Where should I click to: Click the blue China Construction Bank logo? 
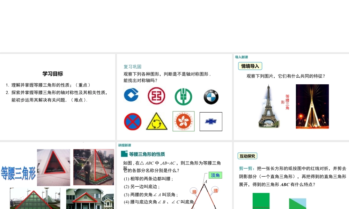coord(131,95)
